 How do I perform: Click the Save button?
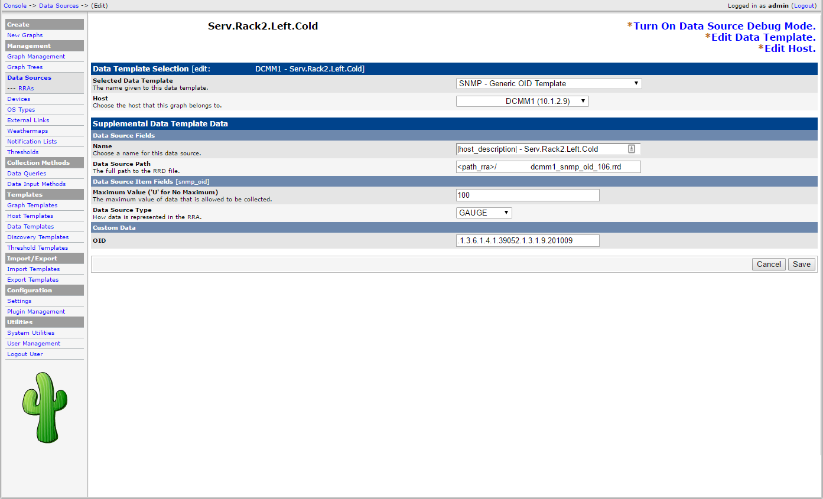coord(802,264)
